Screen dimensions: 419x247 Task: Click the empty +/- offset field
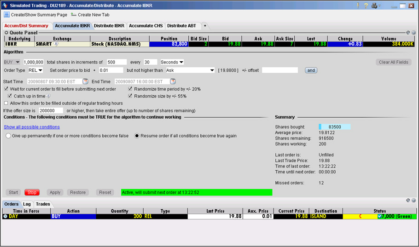pos(280,70)
